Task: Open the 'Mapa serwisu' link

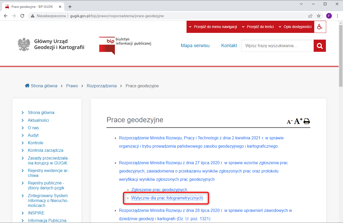Action: (195, 46)
